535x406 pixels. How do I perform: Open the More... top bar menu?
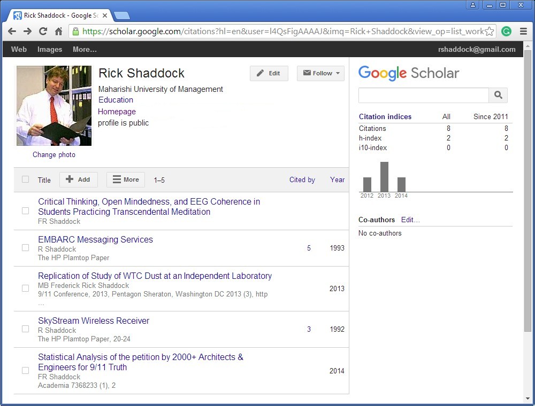click(x=85, y=49)
